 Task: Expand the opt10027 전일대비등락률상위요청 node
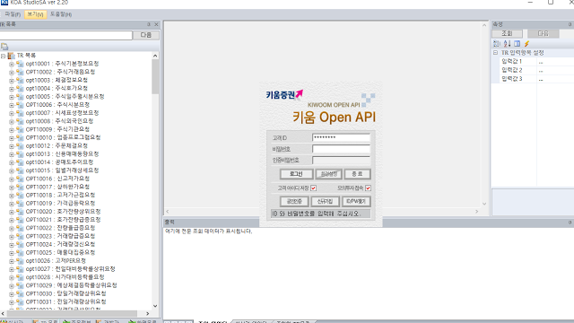pyautogui.click(x=12, y=269)
